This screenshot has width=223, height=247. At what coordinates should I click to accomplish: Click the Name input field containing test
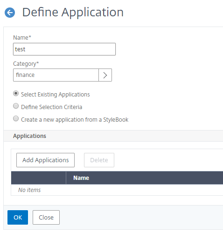[64, 49]
